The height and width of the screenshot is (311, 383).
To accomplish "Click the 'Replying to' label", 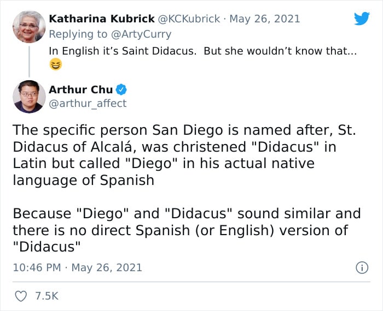I will [x=78, y=34].
